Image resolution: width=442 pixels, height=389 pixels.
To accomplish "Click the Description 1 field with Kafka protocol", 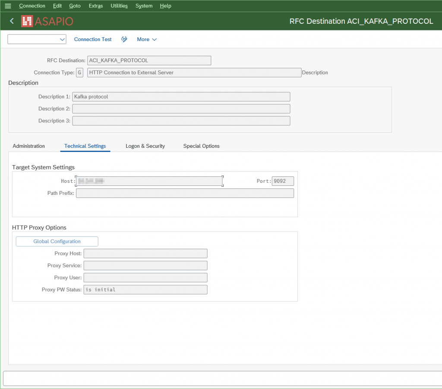I will click(181, 97).
